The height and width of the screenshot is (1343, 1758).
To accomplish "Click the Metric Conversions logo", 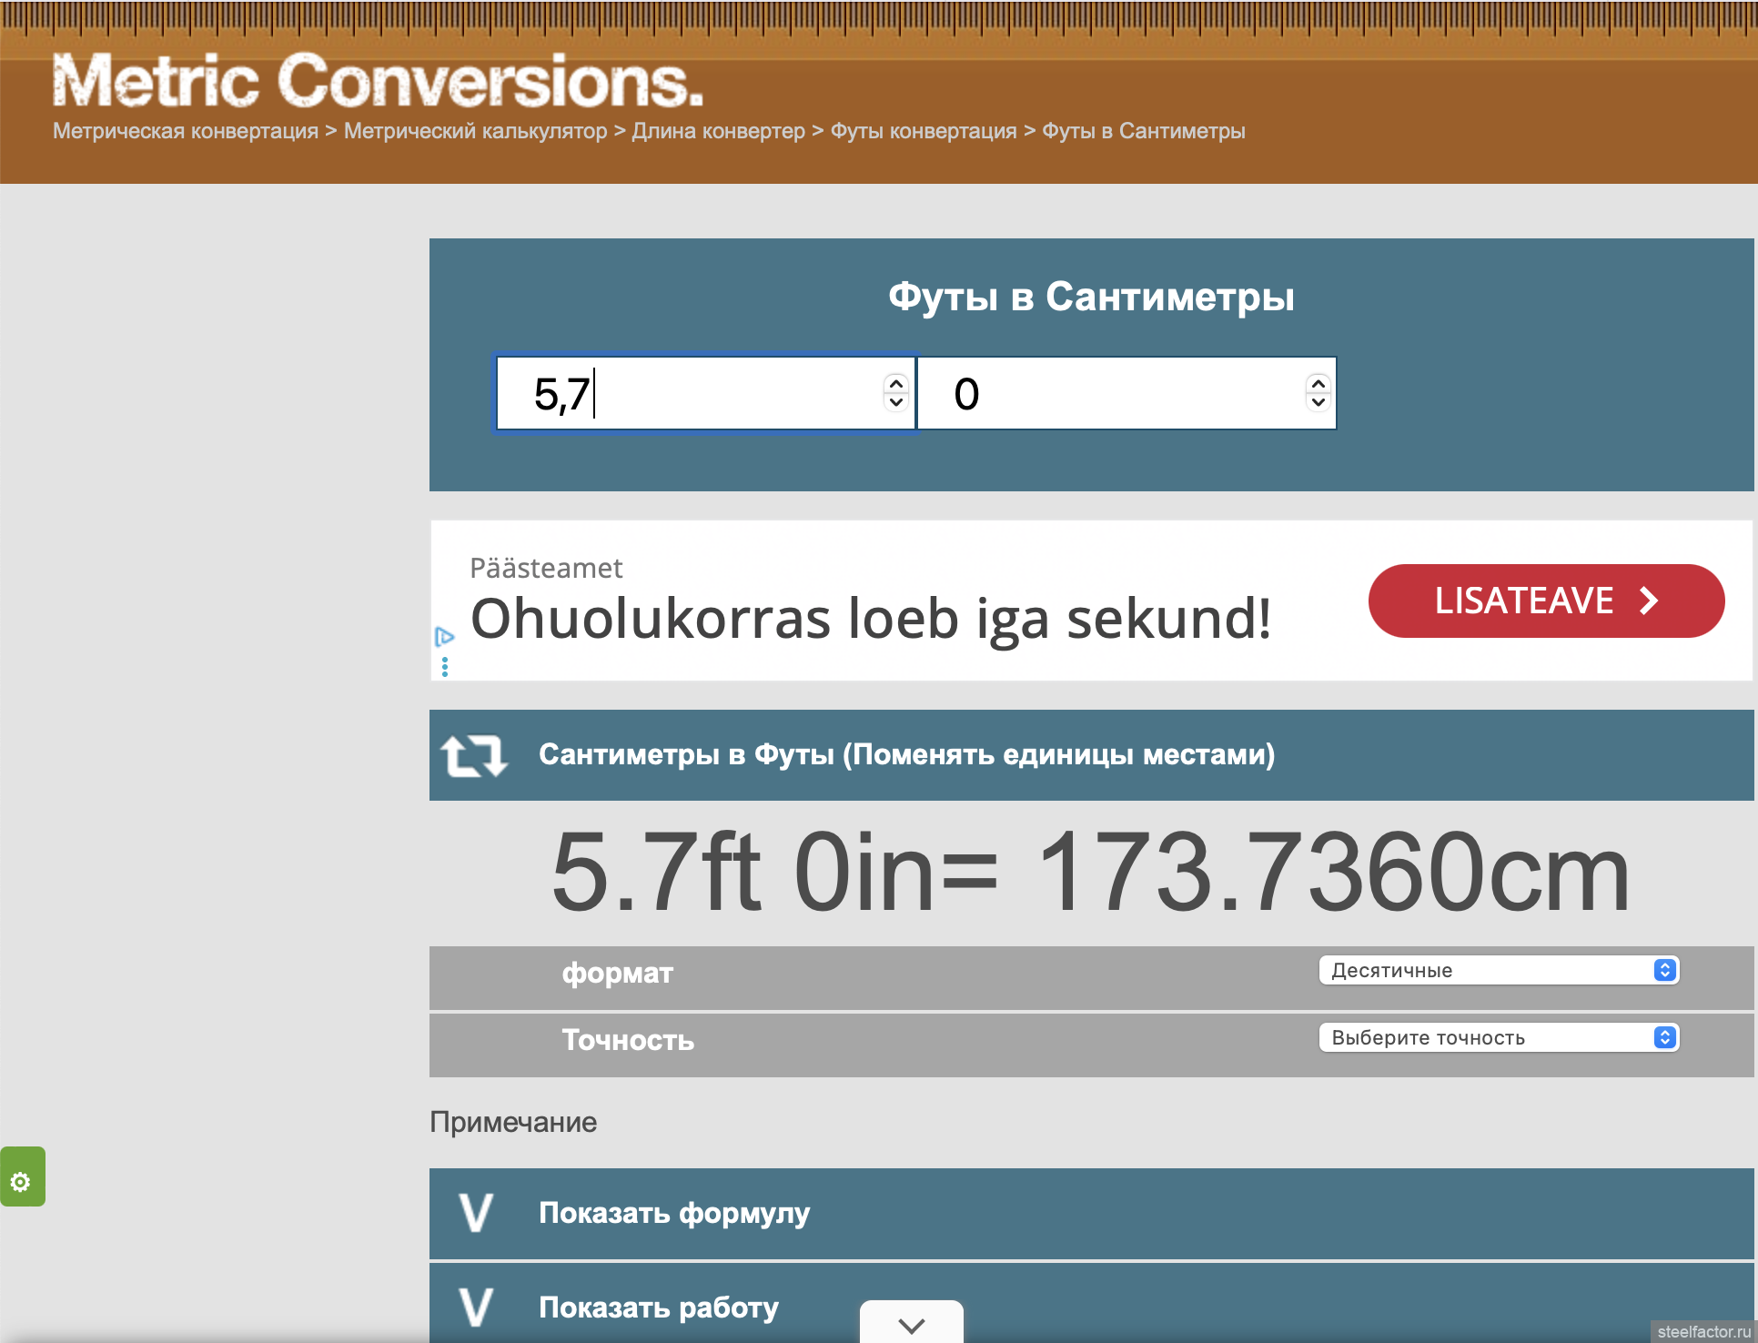I will (378, 82).
